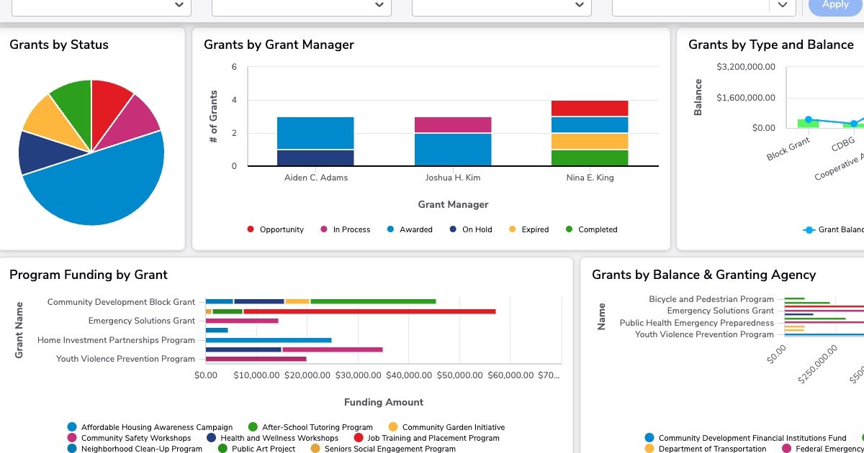864x453 pixels.
Task: Click 'Home Investment Partnerships Program' axis label
Action: (x=116, y=340)
